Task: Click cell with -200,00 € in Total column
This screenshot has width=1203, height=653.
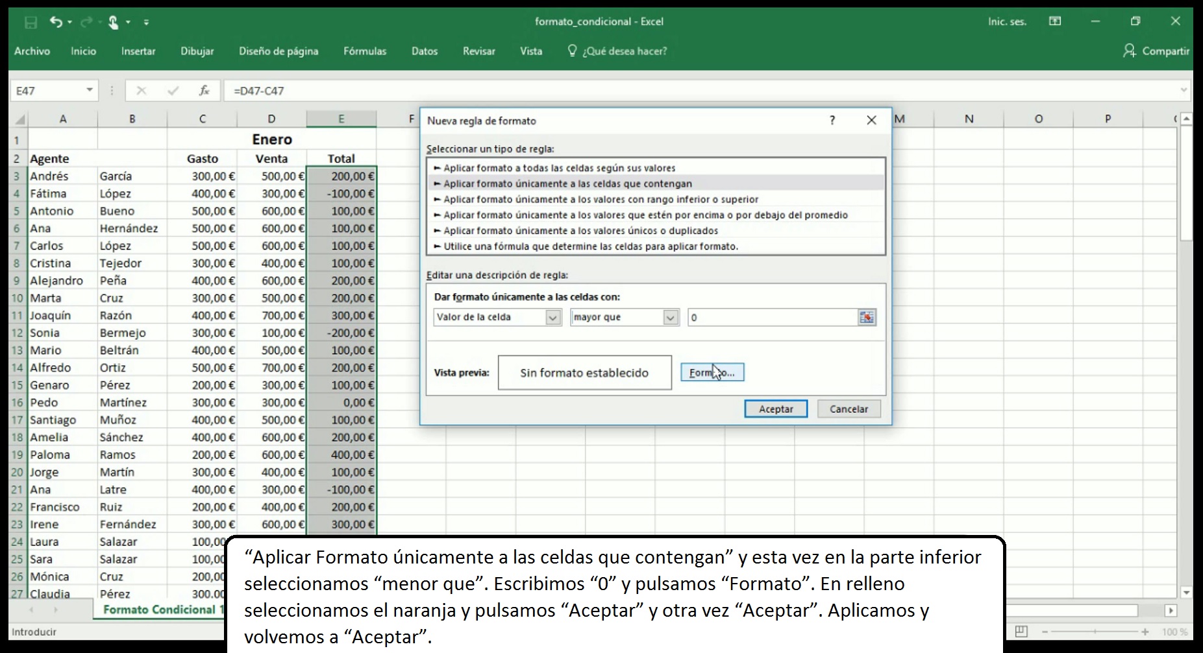Action: coord(341,333)
